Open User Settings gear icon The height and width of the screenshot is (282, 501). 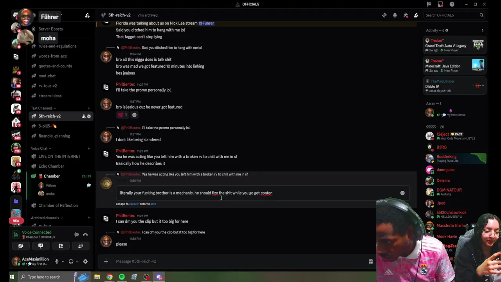[85, 261]
